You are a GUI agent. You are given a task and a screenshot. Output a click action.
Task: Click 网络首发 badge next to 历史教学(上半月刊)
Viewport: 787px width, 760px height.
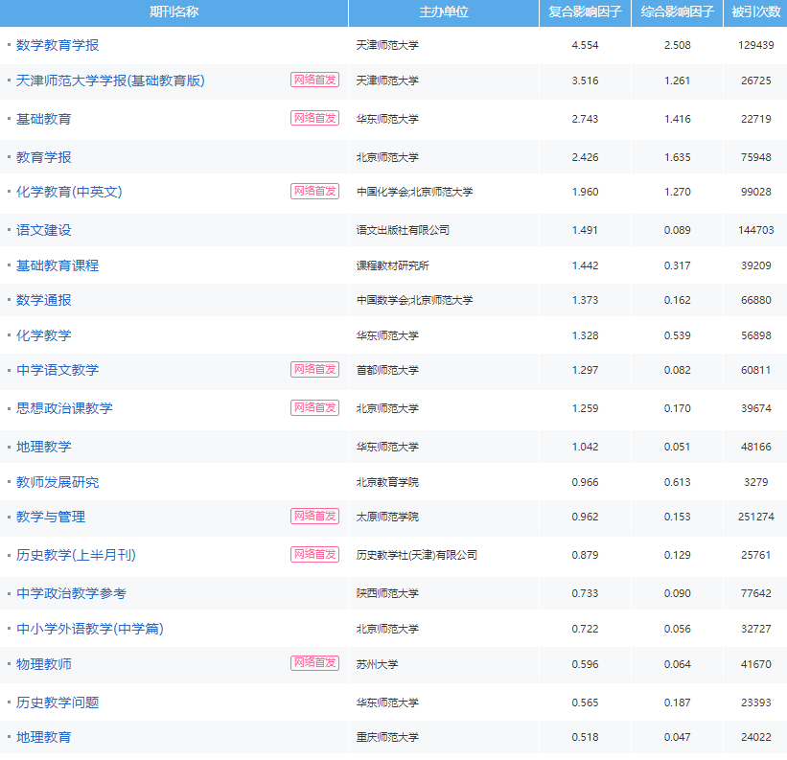click(x=314, y=554)
